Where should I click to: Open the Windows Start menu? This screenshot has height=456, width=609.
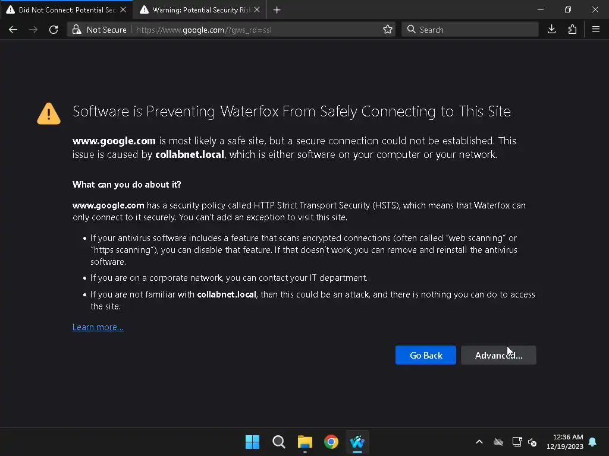point(252,442)
